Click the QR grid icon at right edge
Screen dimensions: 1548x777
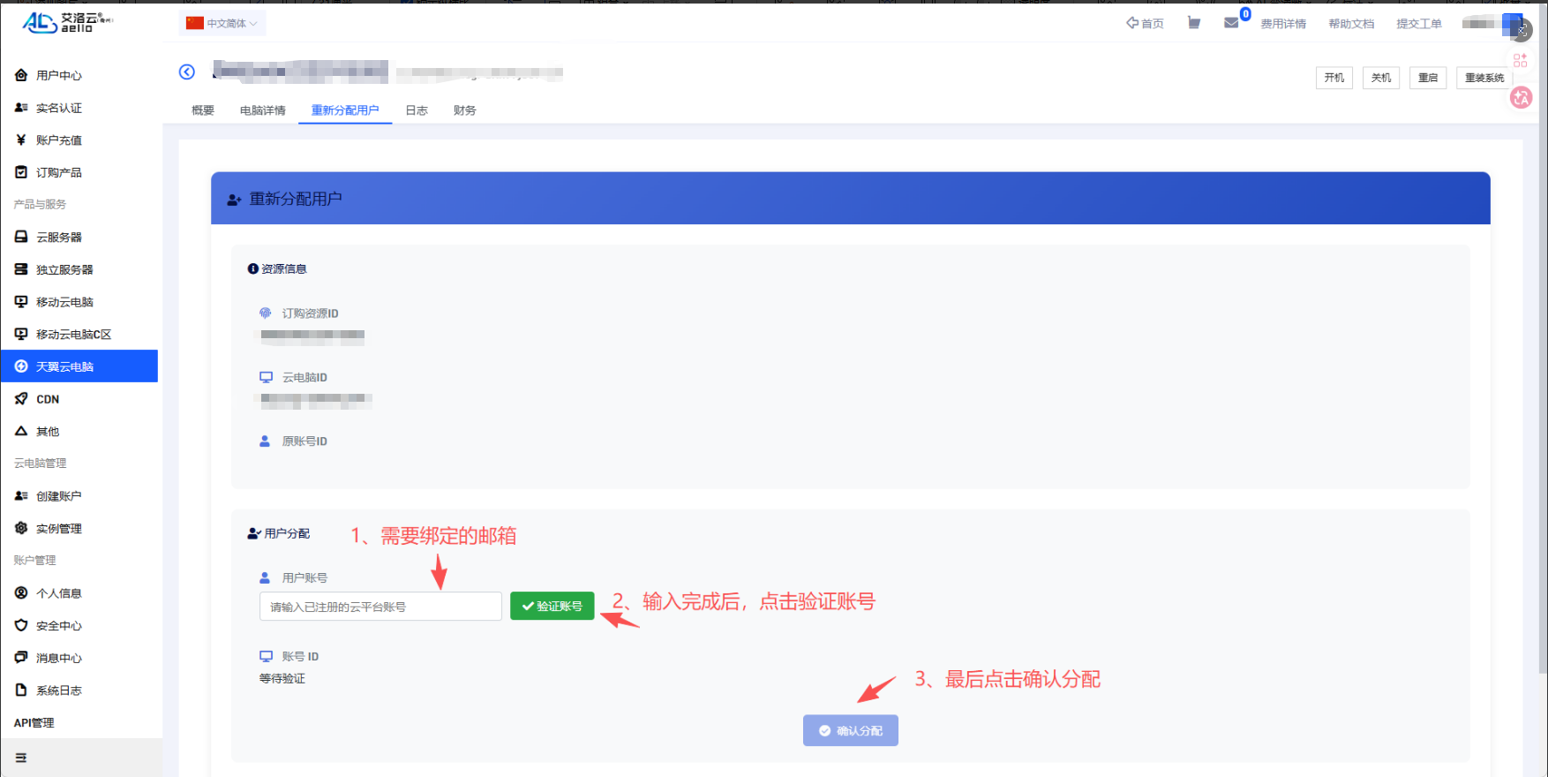point(1520,61)
